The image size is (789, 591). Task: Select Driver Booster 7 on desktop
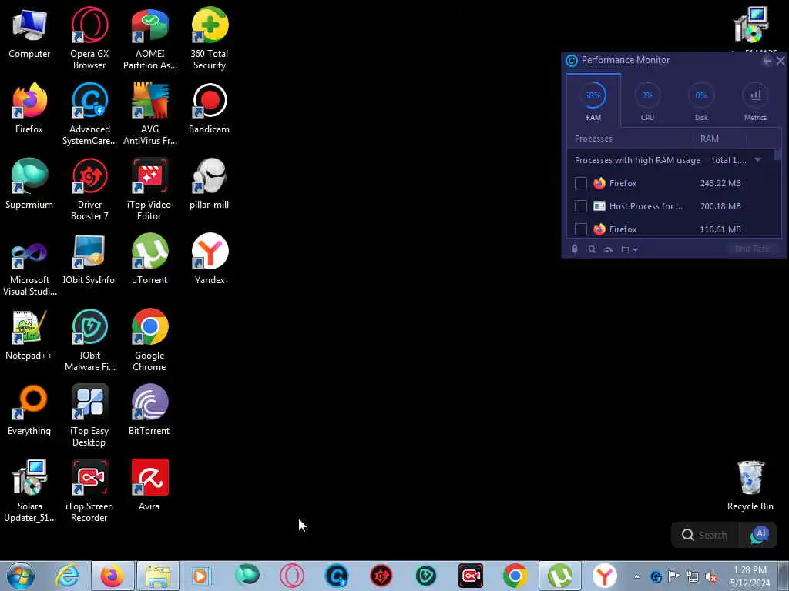[89, 189]
